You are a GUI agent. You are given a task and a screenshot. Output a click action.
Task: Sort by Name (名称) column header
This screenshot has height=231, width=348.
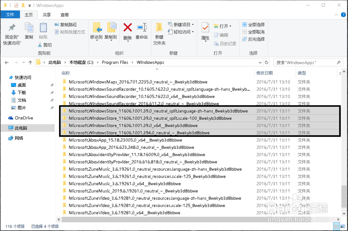coord(66,73)
